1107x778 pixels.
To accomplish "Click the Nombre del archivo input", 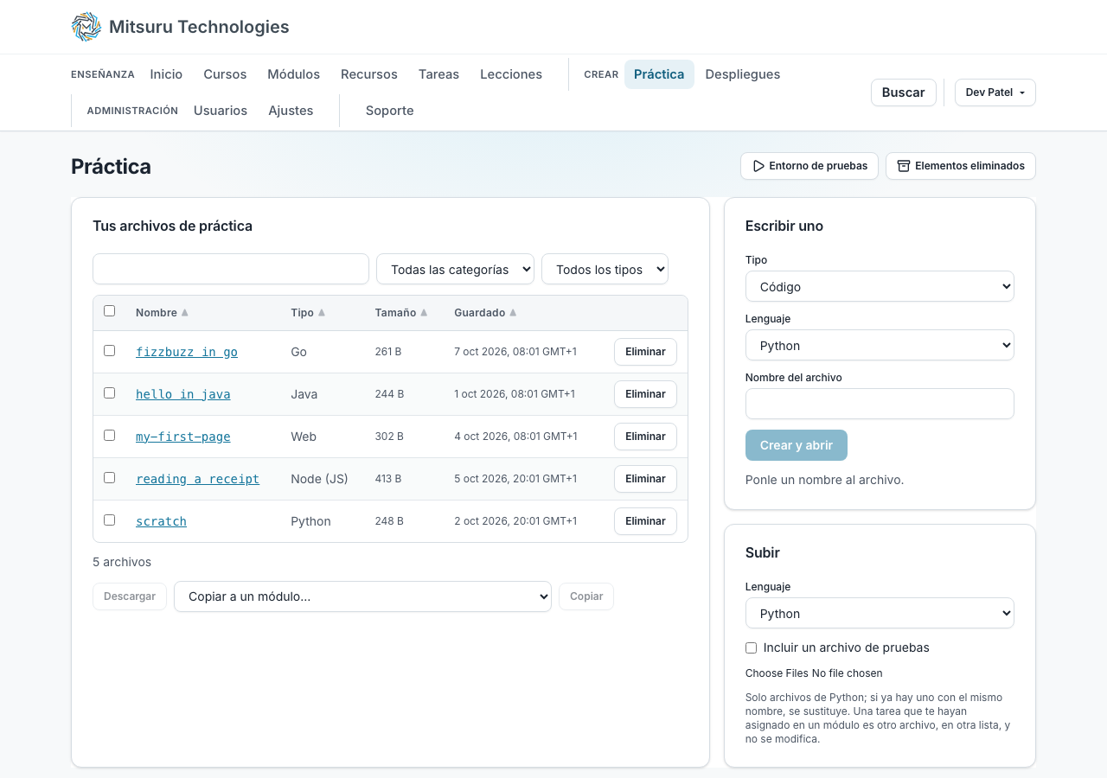I will (880, 404).
